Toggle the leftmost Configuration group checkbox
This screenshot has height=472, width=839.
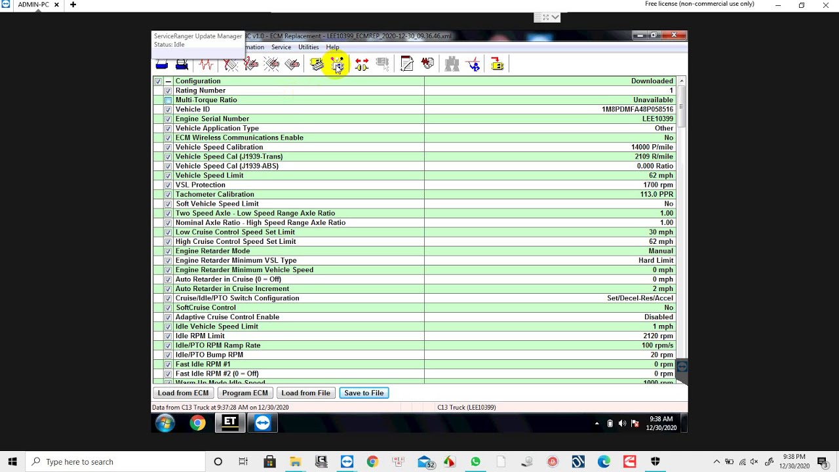click(158, 81)
